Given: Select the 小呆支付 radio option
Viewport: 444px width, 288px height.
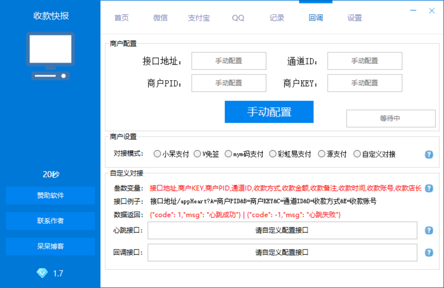Looking at the screenshot, I should 157,154.
